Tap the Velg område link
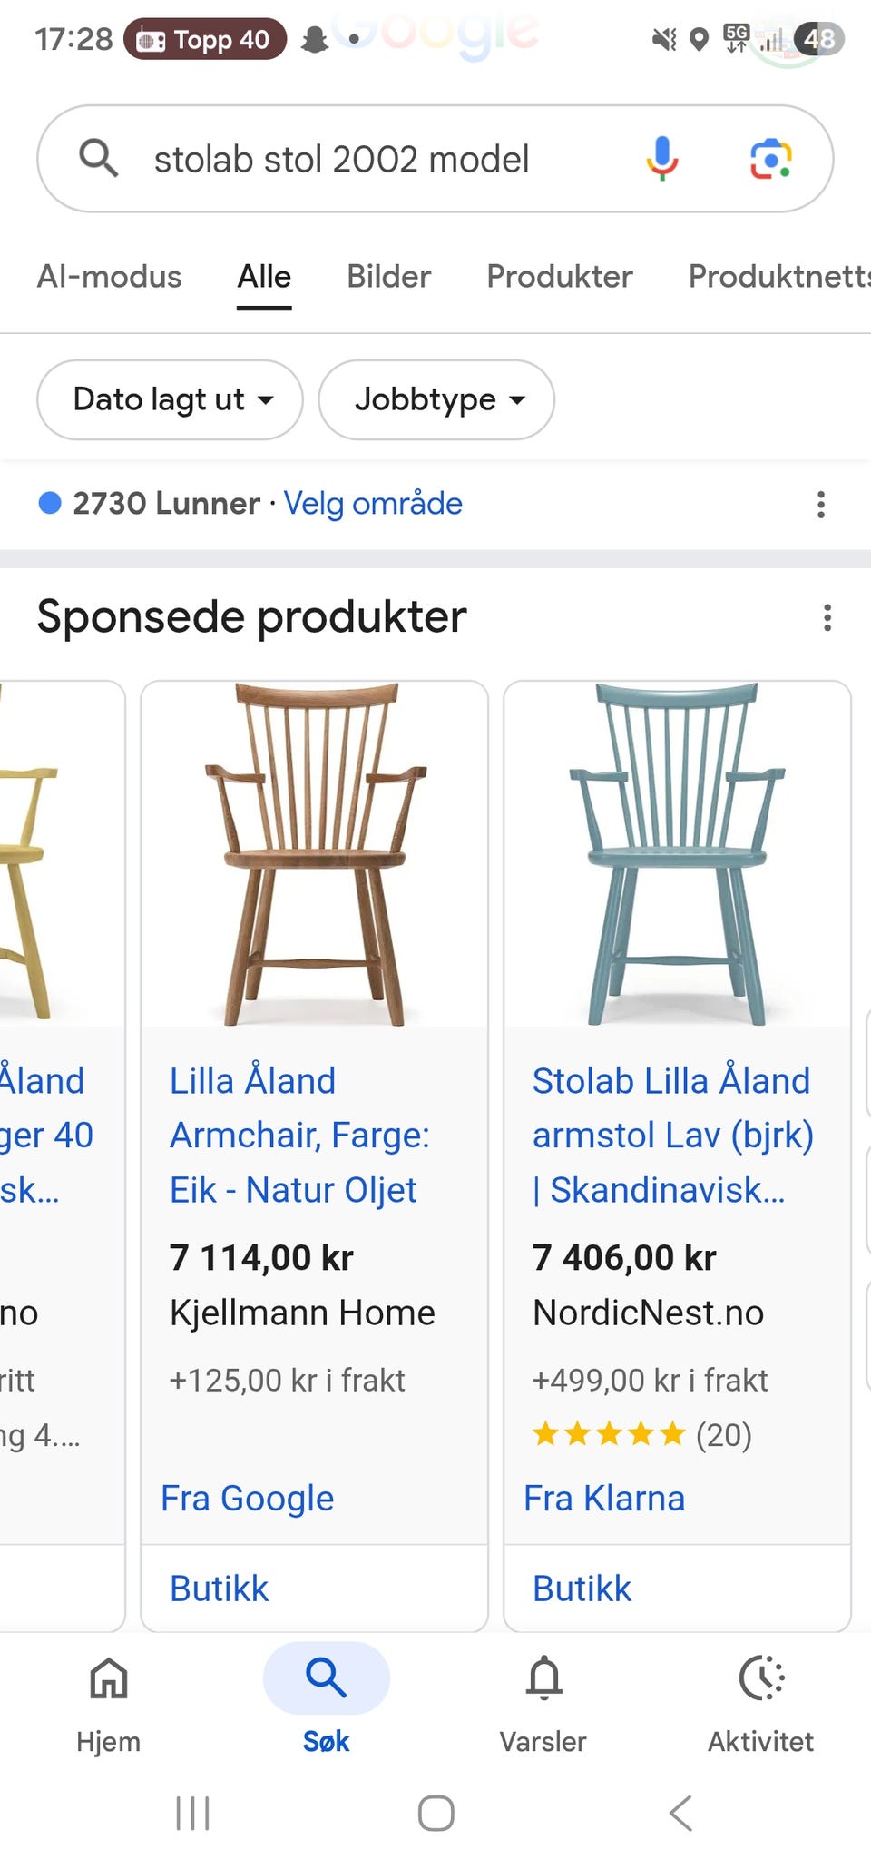This screenshot has height=1869, width=871. click(373, 503)
